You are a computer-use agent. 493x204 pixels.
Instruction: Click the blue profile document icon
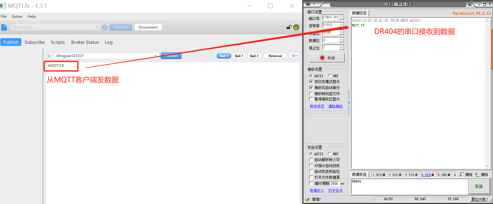pyautogui.click(x=4, y=27)
